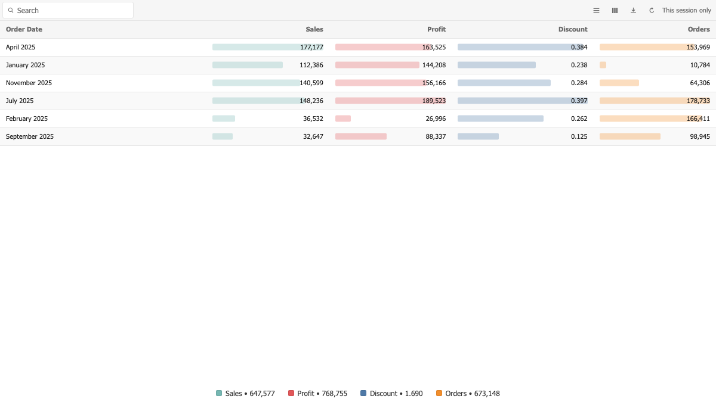Click the orange Orders legend swatch
The image size is (716, 405).
[x=439, y=393]
